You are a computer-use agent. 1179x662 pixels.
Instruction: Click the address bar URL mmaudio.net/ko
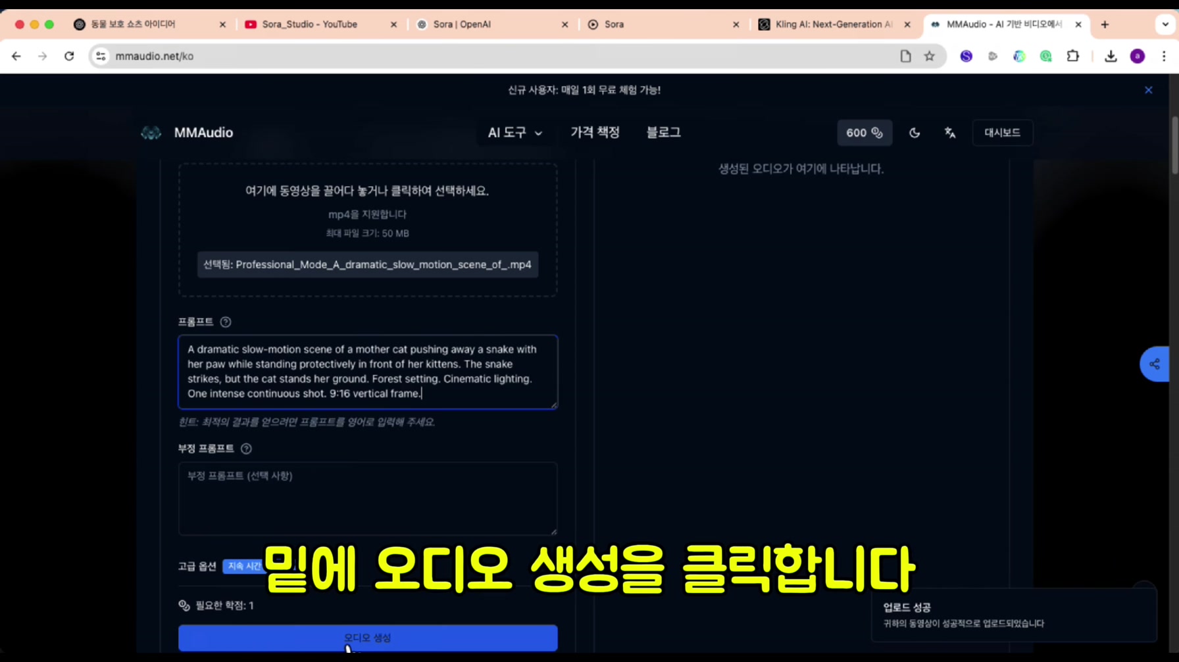[x=155, y=57]
